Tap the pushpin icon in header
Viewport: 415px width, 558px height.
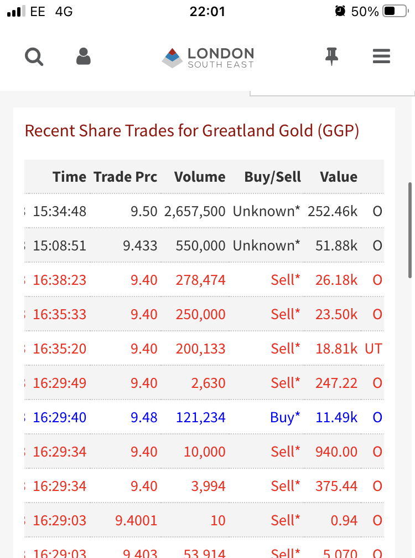(x=332, y=56)
